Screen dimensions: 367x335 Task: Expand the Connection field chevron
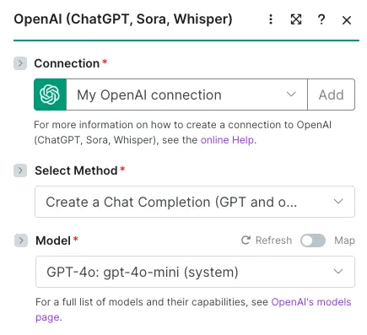20,63
